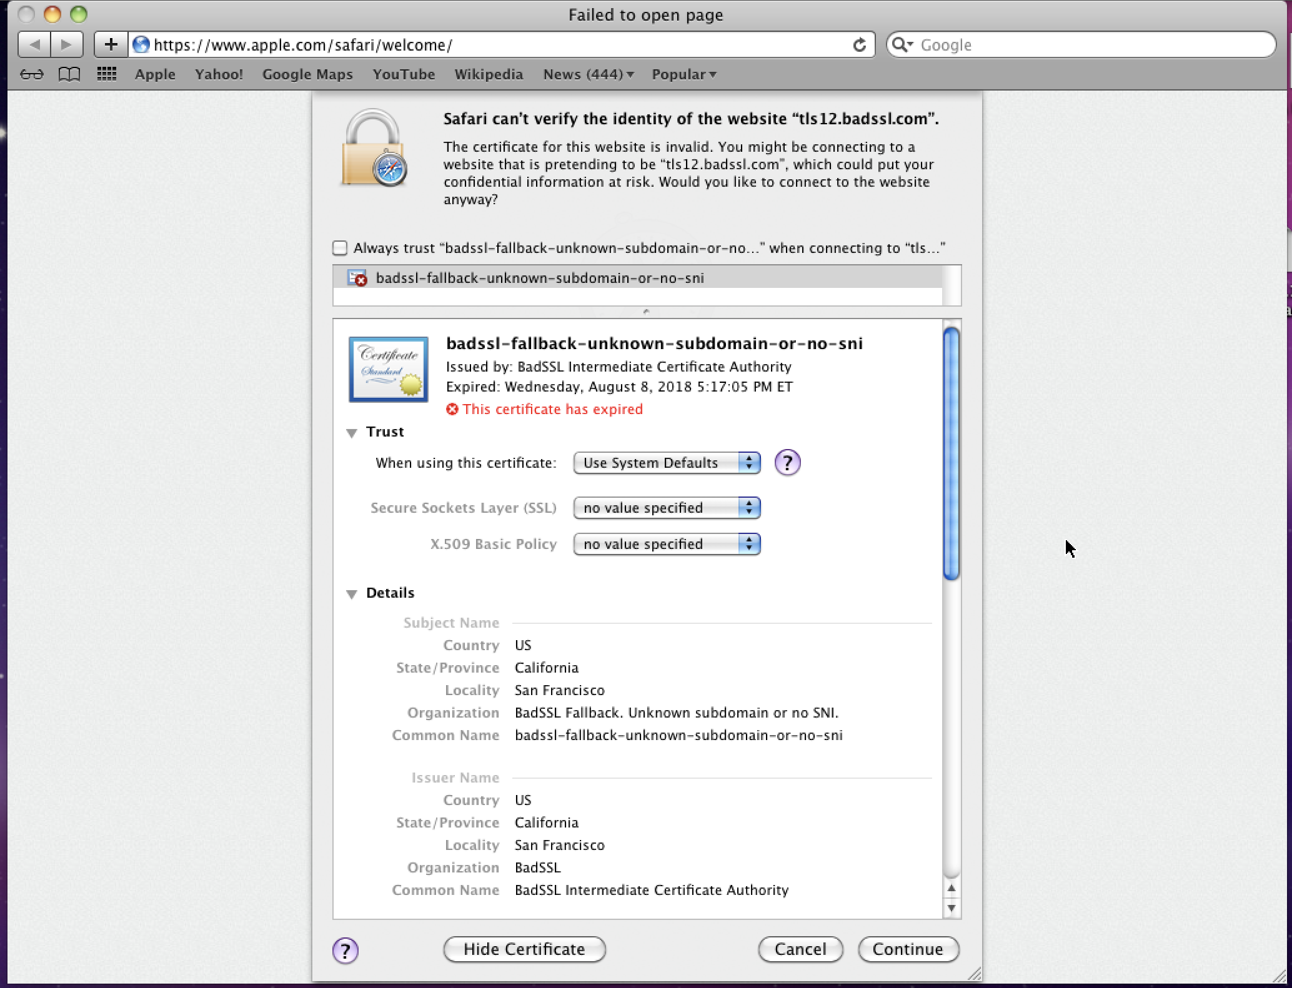Screen dimensions: 1292x988
Task: Click the Safari window close button
Action: click(26, 14)
